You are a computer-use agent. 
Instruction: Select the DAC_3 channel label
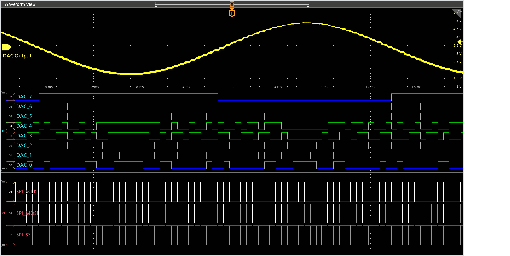point(24,136)
